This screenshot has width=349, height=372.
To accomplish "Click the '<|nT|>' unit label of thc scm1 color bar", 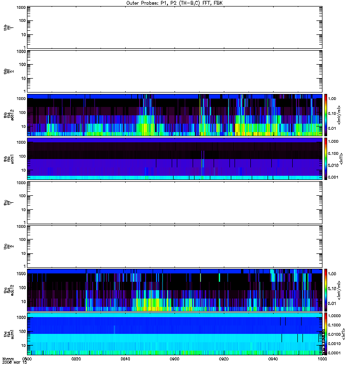I will pos(343,334).
